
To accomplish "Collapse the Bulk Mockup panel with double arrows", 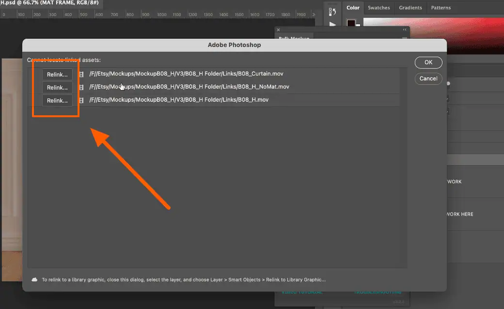I will pyautogui.click(x=405, y=30).
